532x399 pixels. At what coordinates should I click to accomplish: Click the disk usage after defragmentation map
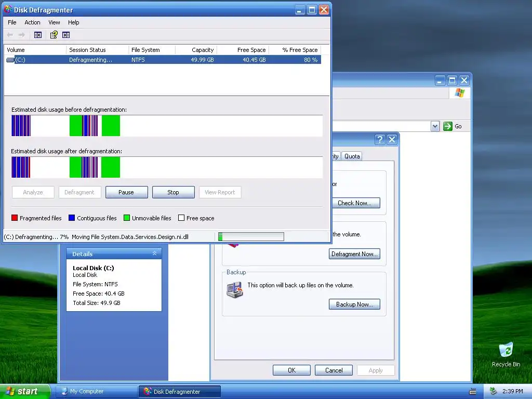pos(167,167)
